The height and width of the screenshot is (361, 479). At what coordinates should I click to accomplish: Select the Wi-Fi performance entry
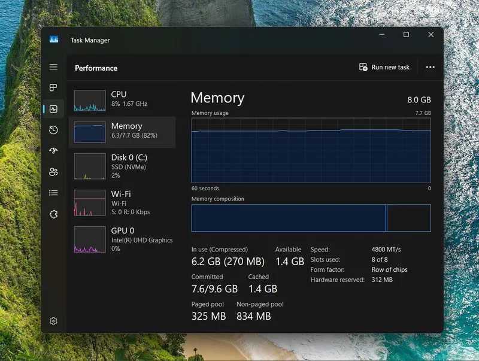coord(122,203)
